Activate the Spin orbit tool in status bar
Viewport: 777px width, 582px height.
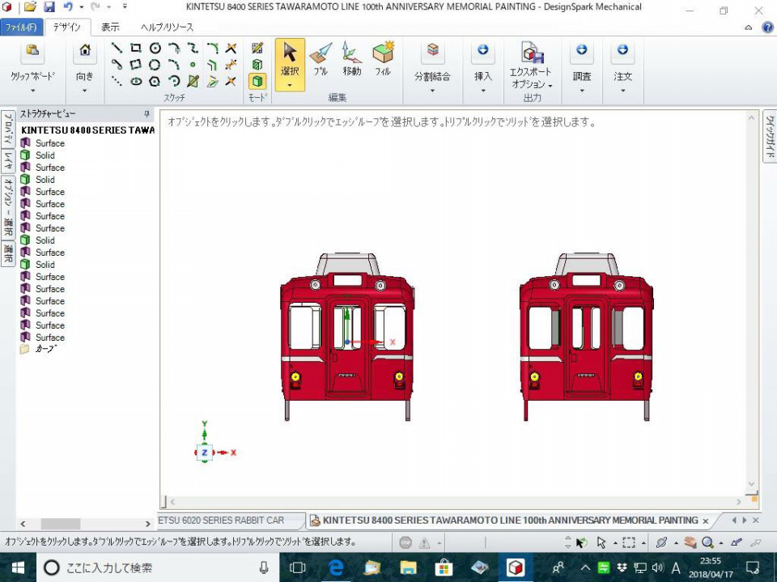click(x=661, y=542)
